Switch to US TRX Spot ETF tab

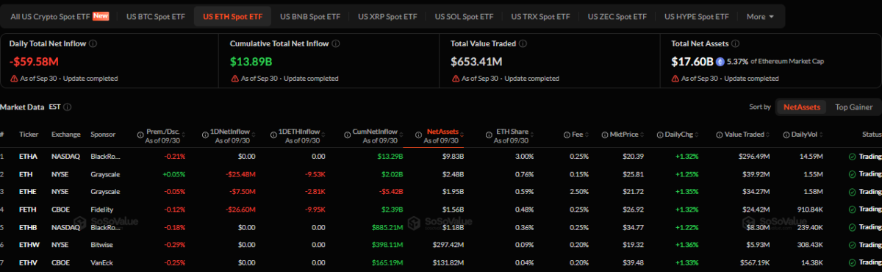tap(540, 16)
